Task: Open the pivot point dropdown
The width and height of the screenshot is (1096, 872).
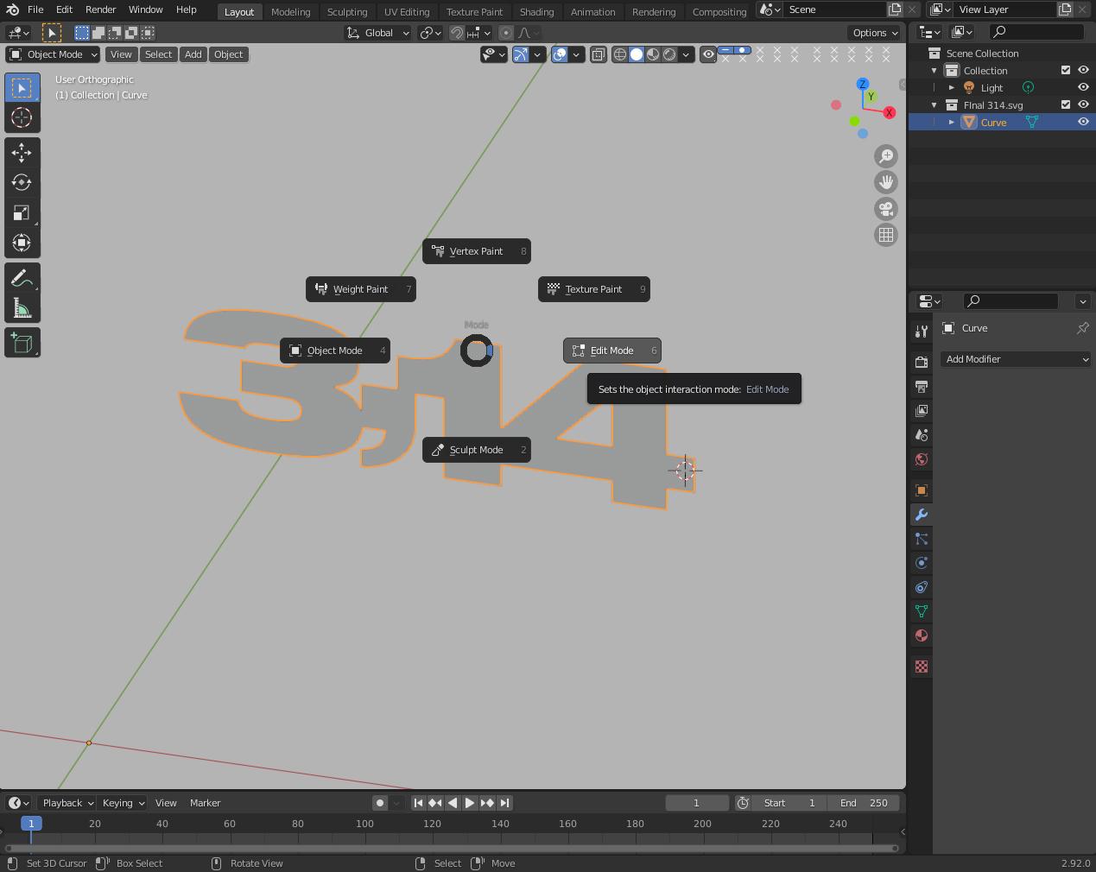Action: tap(430, 33)
